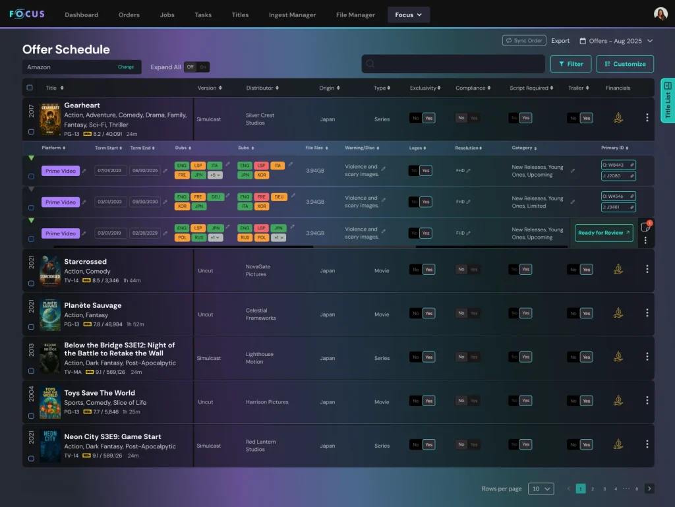Click the search input field
The width and height of the screenshot is (675, 507).
point(455,64)
